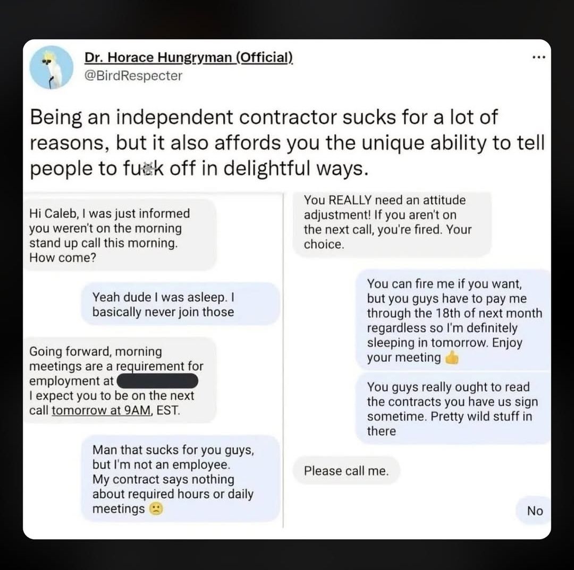The width and height of the screenshot is (574, 570).
Task: Click the "Please call me." message bubble
Action: (347, 471)
